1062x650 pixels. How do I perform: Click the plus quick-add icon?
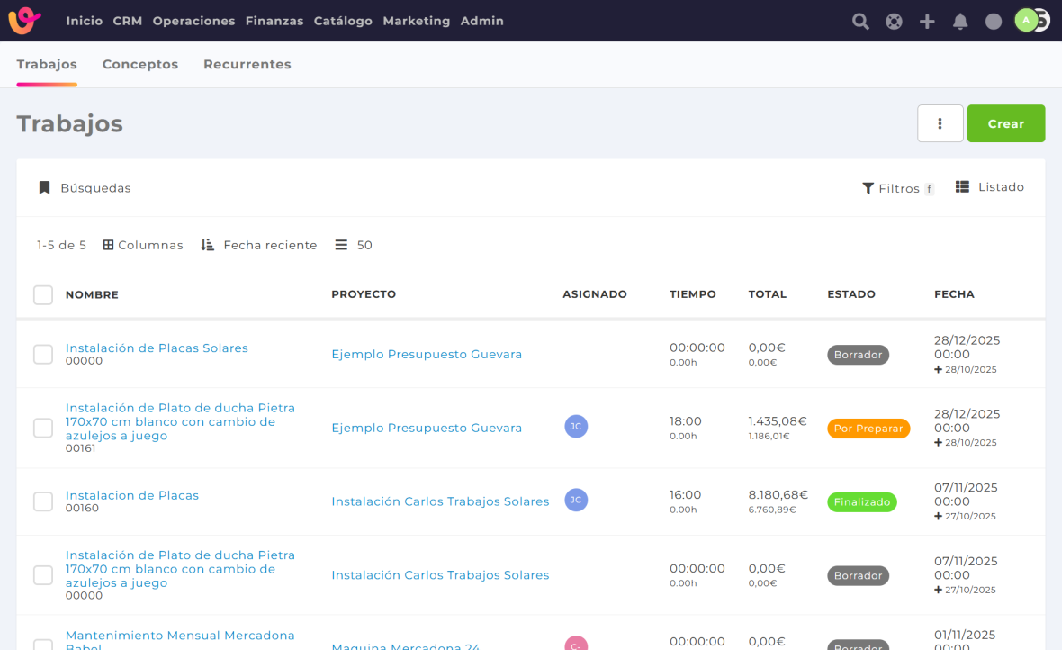927,22
